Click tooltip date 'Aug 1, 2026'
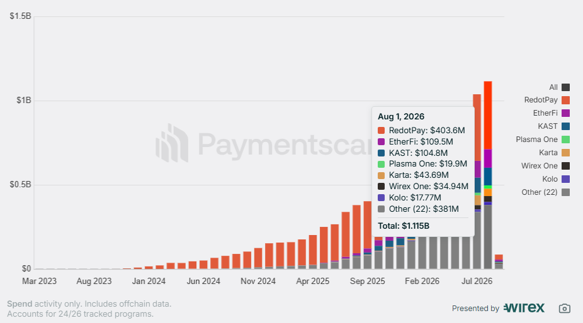 [401, 117]
